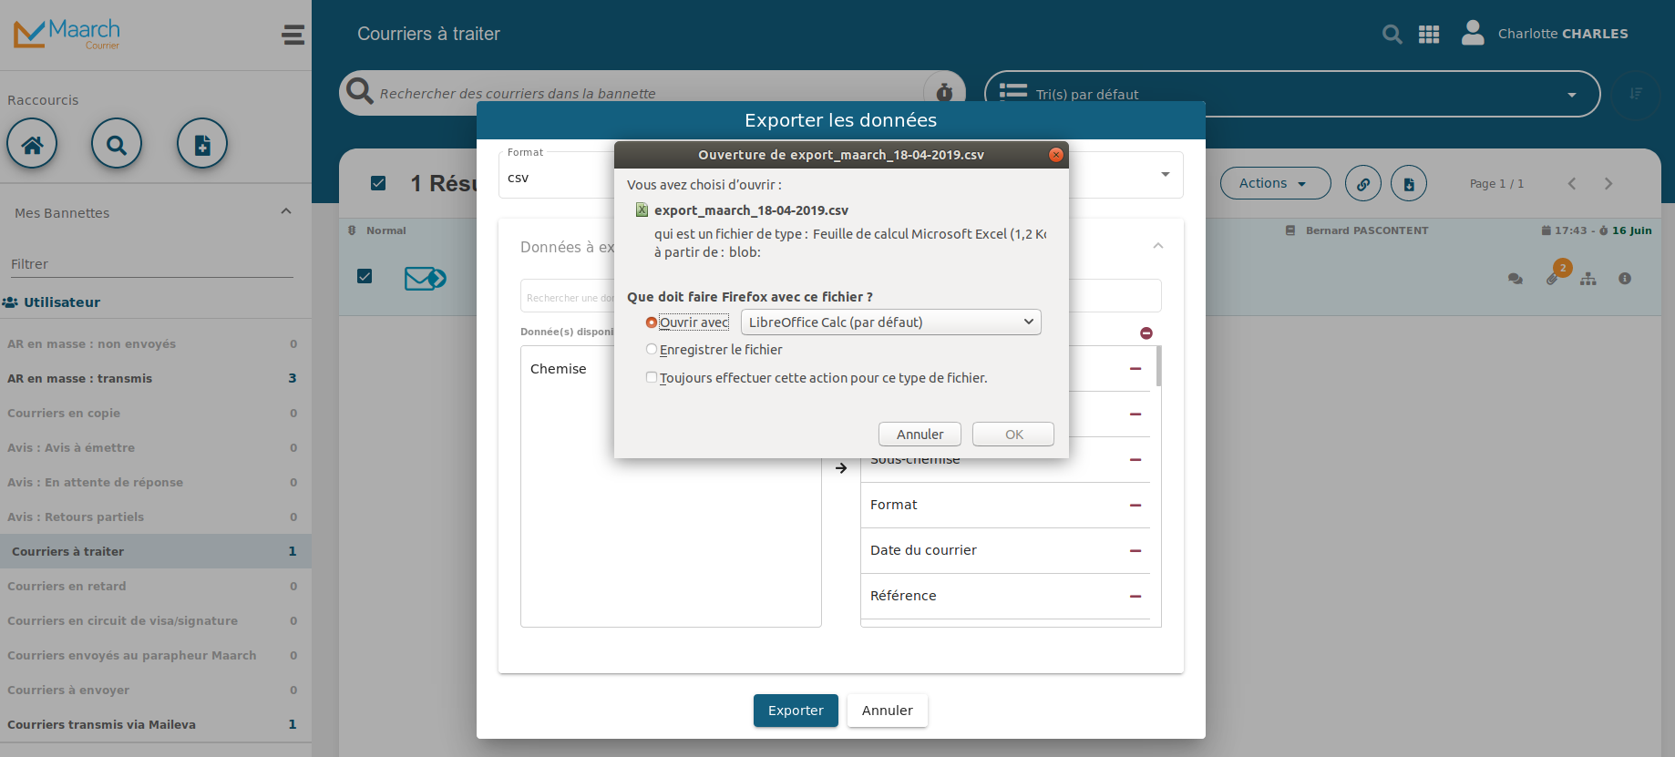1675x757 pixels.
Task: Click the link icon button beside Actions
Action: (1363, 184)
